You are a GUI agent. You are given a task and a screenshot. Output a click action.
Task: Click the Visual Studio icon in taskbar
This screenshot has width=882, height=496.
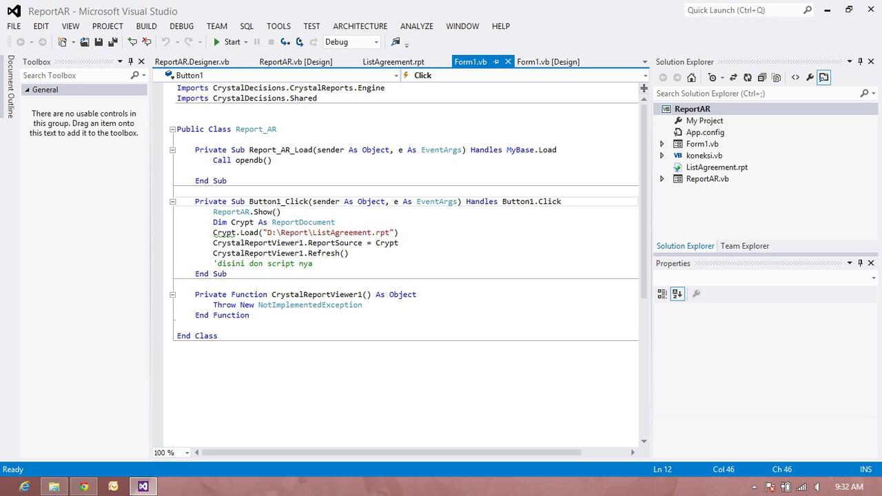coord(143,486)
